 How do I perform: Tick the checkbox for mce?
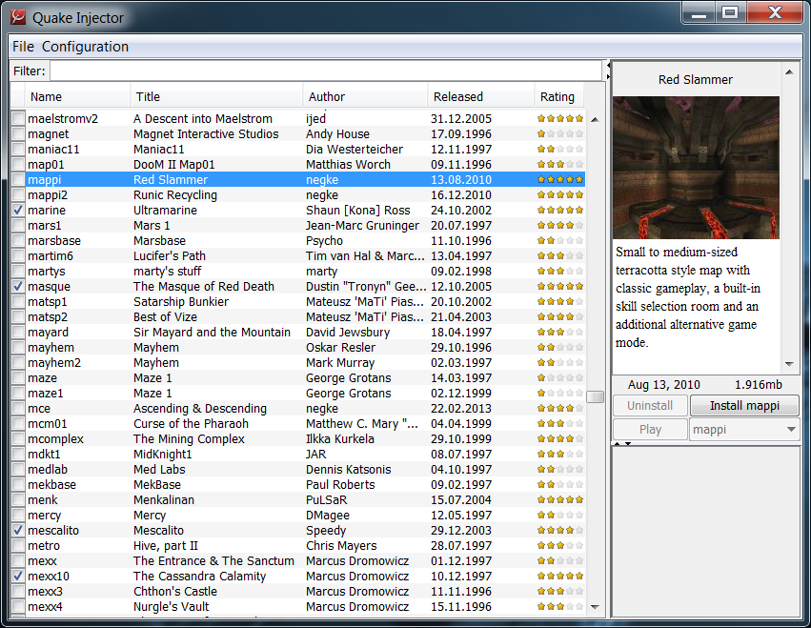tap(18, 408)
